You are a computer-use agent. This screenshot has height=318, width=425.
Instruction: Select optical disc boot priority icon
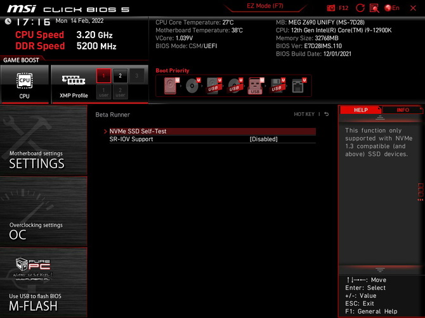click(192, 86)
